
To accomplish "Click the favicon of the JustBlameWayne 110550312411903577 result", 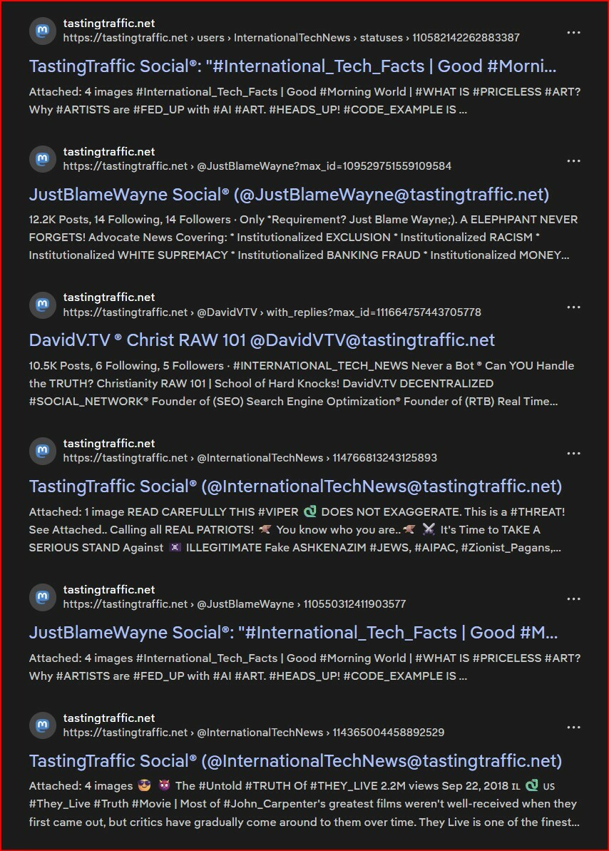I will [42, 597].
